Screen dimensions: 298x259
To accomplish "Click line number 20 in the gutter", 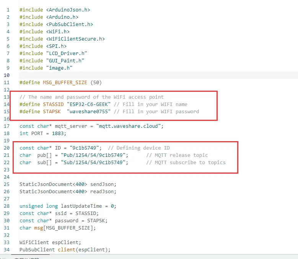I will [x=7, y=148].
